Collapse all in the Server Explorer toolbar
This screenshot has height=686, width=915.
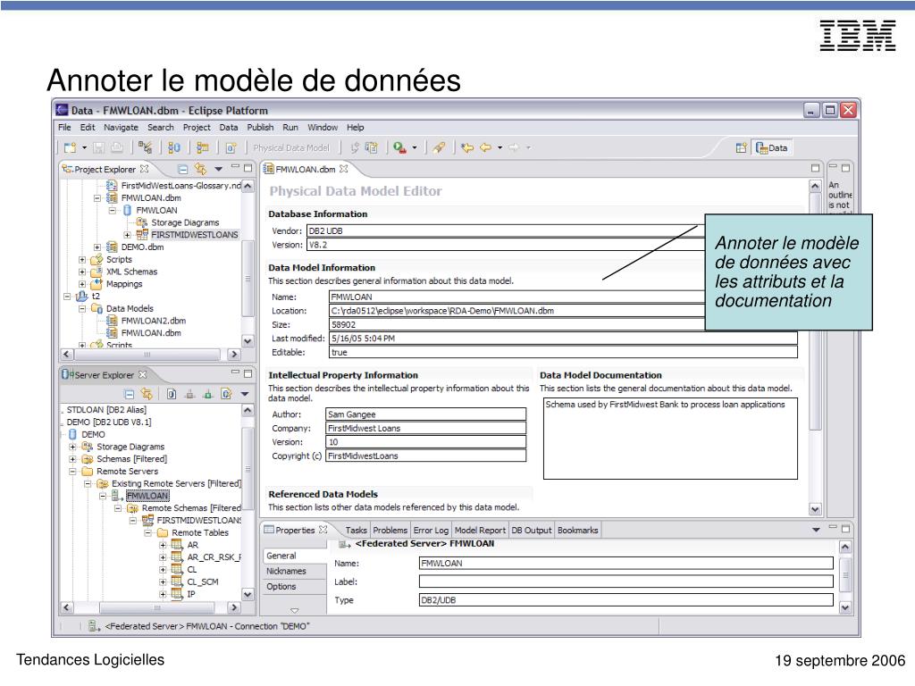[130, 394]
